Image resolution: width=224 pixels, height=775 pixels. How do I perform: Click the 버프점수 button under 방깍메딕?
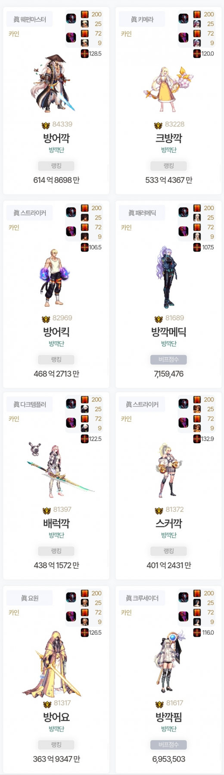point(168,359)
